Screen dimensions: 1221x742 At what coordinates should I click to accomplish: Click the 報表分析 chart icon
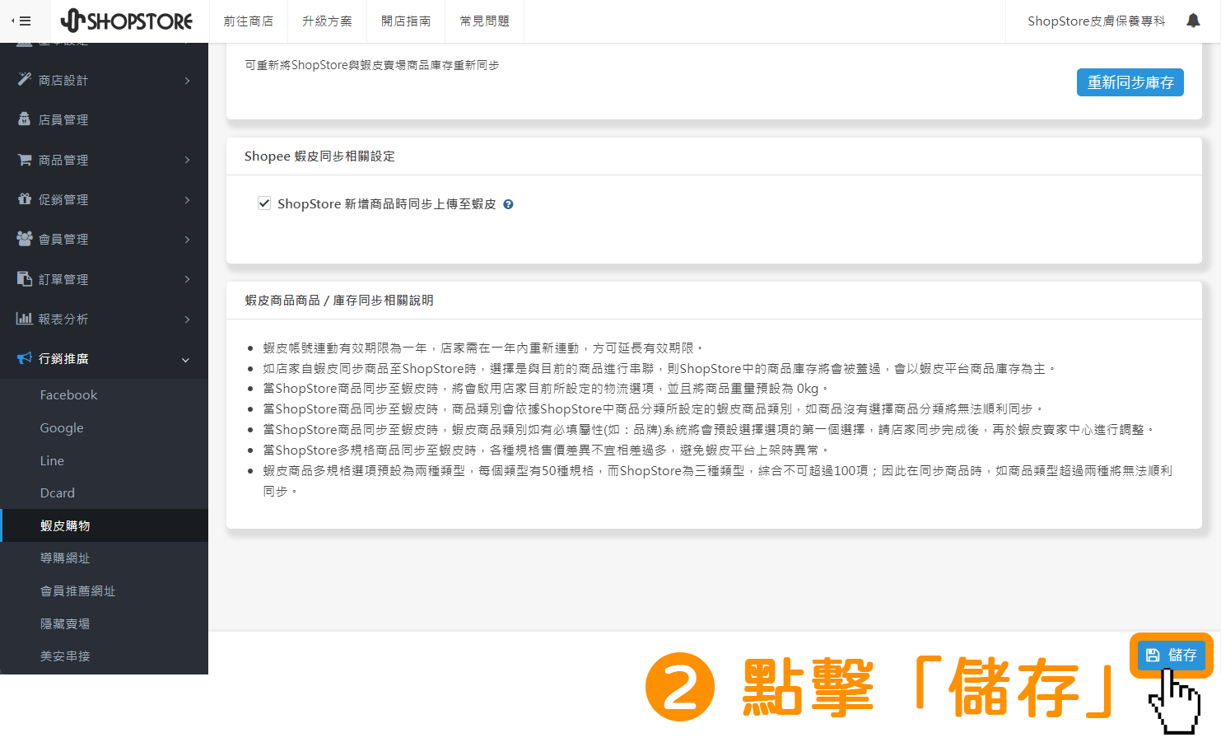(x=25, y=318)
